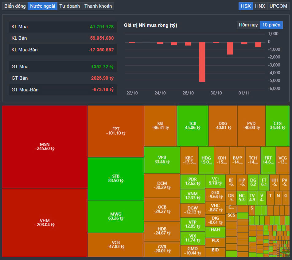Screen dimensions: 292x260
Task: Open the PLX treemap tile
Action: coord(215,242)
